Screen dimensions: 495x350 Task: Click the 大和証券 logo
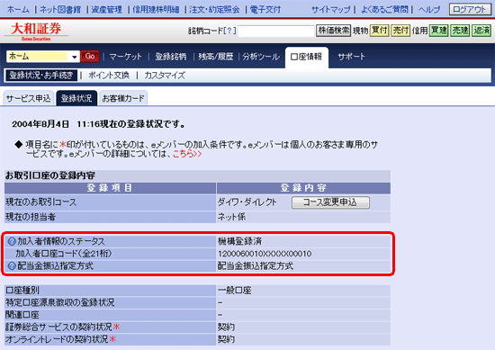(x=36, y=31)
